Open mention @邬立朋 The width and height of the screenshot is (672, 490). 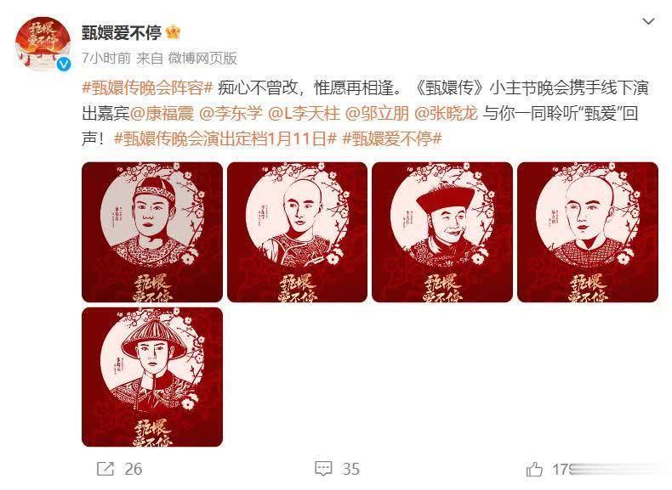click(x=377, y=114)
